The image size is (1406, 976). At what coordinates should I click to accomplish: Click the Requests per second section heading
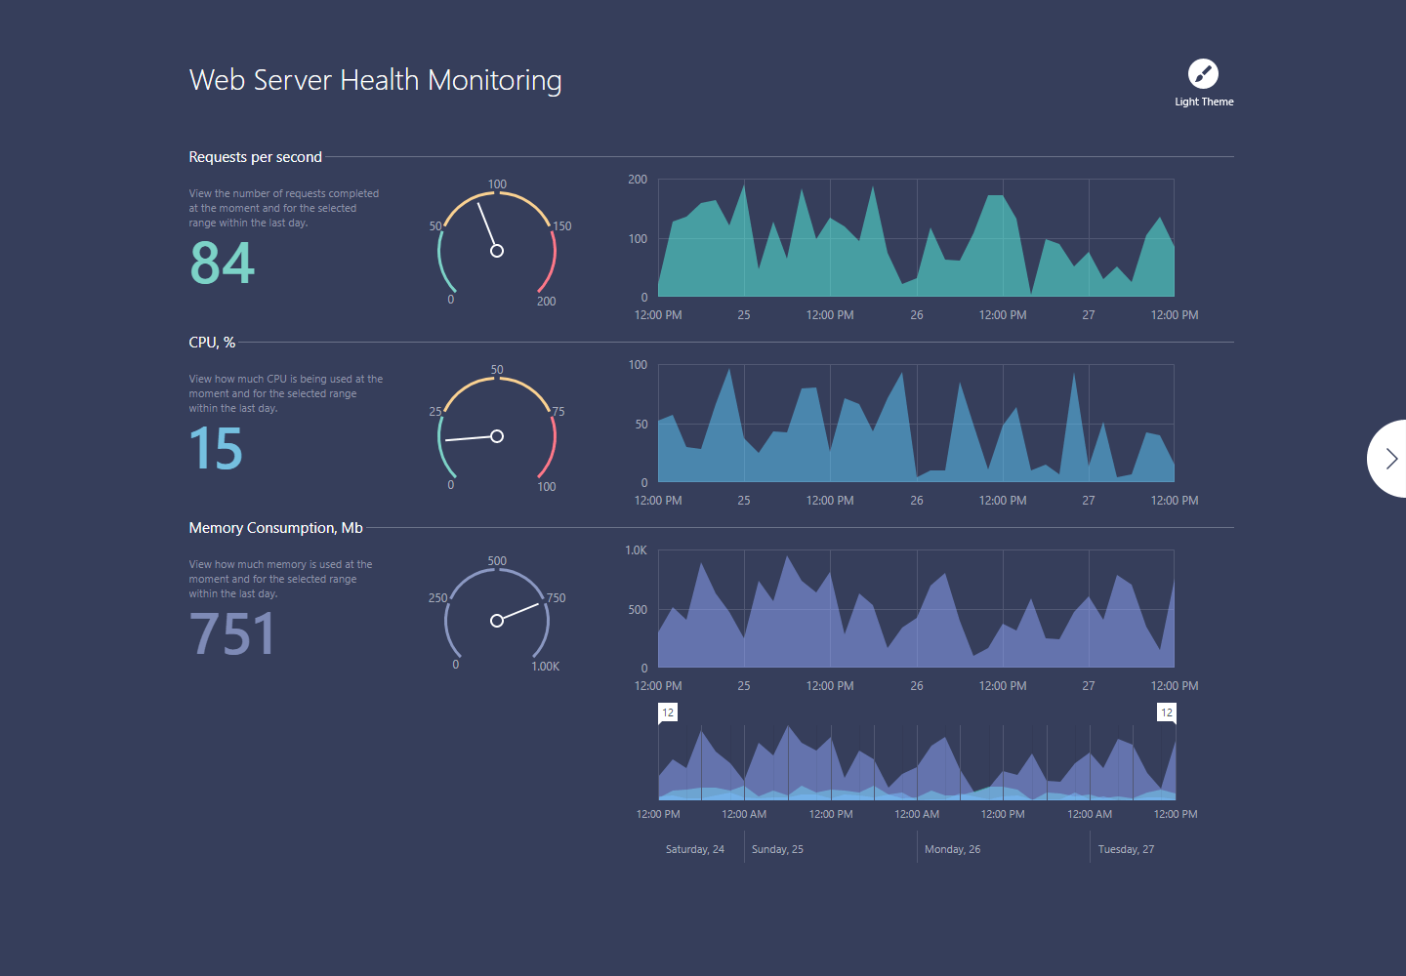click(x=255, y=157)
